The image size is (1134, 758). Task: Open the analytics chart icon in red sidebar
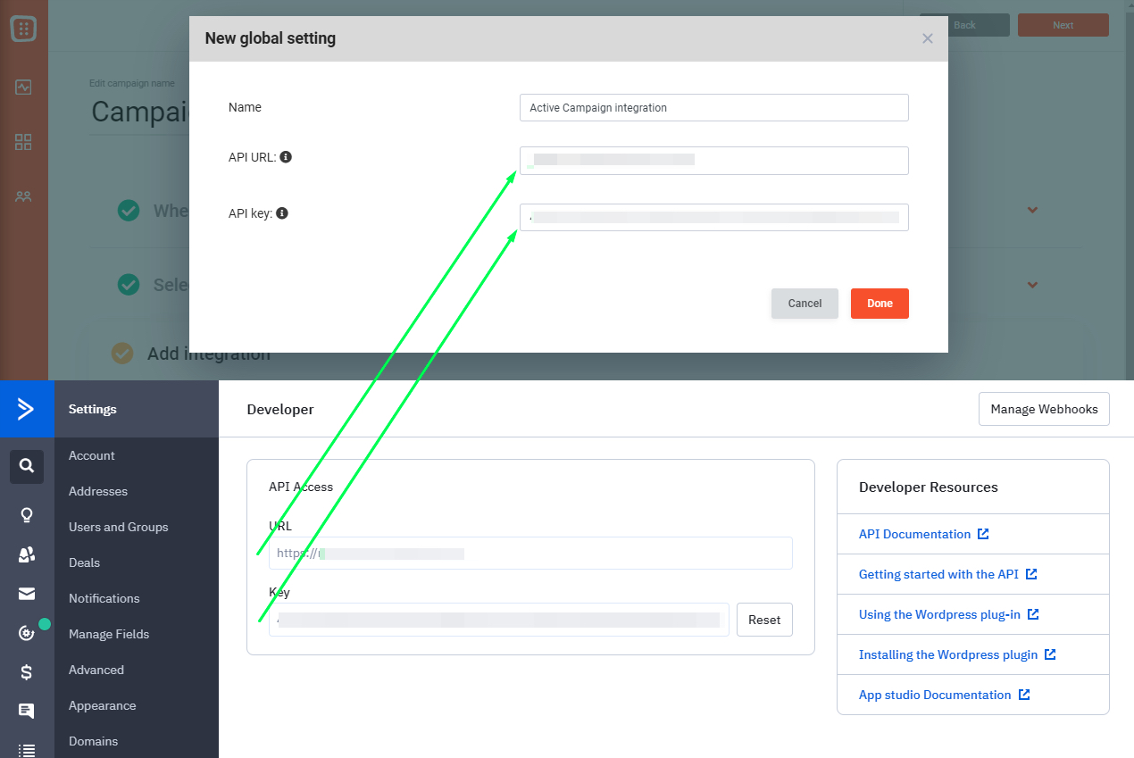pos(23,87)
